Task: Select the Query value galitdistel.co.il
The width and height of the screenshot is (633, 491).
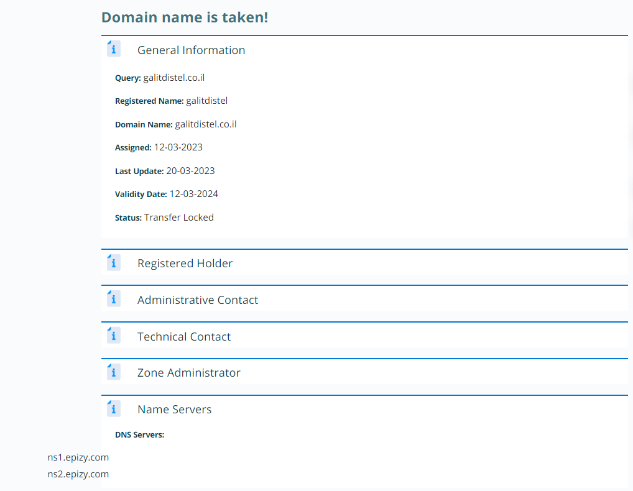Action: tap(174, 78)
